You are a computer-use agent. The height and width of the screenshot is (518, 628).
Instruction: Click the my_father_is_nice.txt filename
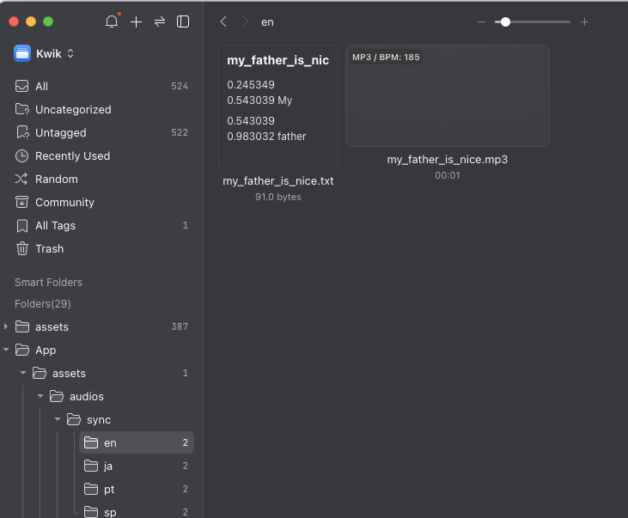click(278, 181)
